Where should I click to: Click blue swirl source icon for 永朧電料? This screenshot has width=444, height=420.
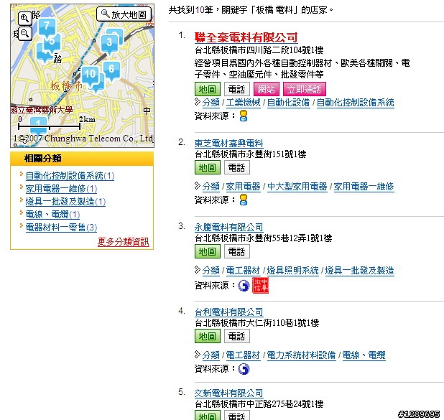(244, 286)
